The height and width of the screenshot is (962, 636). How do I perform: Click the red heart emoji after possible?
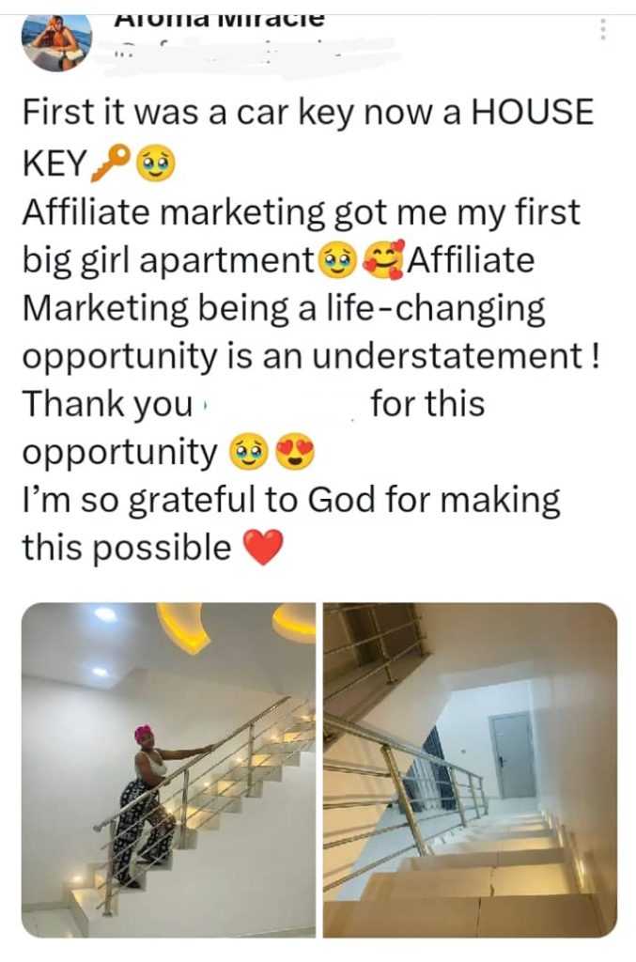click(x=262, y=548)
